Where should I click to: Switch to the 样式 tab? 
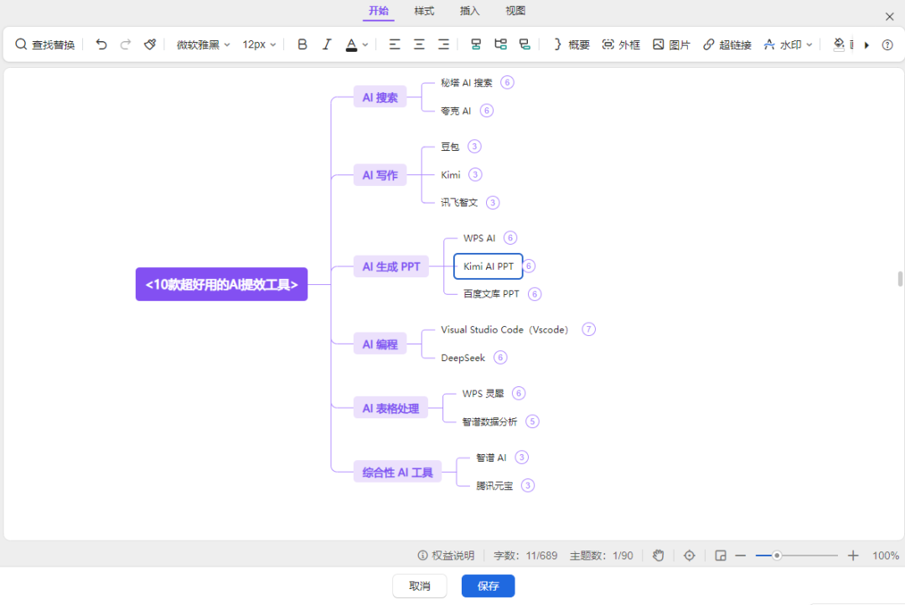(x=423, y=11)
